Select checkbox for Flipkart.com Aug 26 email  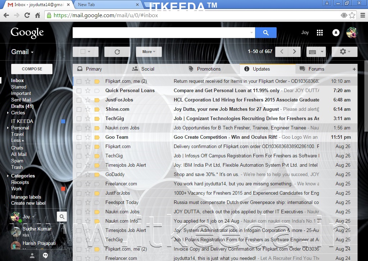coord(79,147)
